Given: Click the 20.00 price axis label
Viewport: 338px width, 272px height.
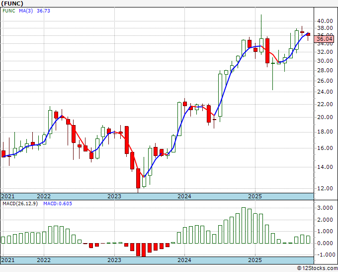Looking at the screenshot, I should (325, 117).
